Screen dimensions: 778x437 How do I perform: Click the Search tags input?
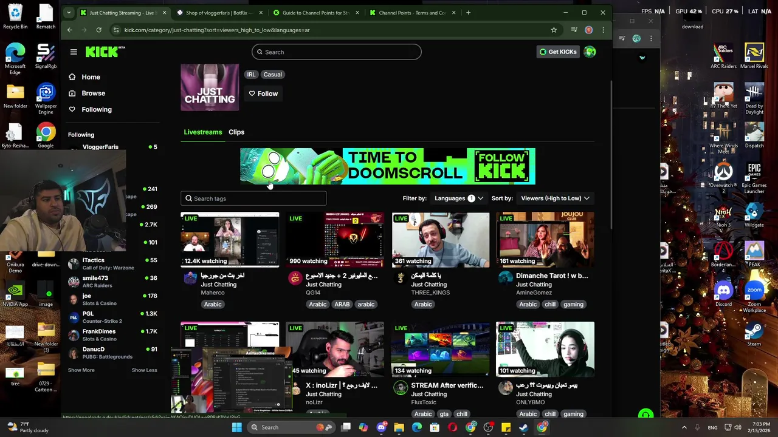coord(253,198)
